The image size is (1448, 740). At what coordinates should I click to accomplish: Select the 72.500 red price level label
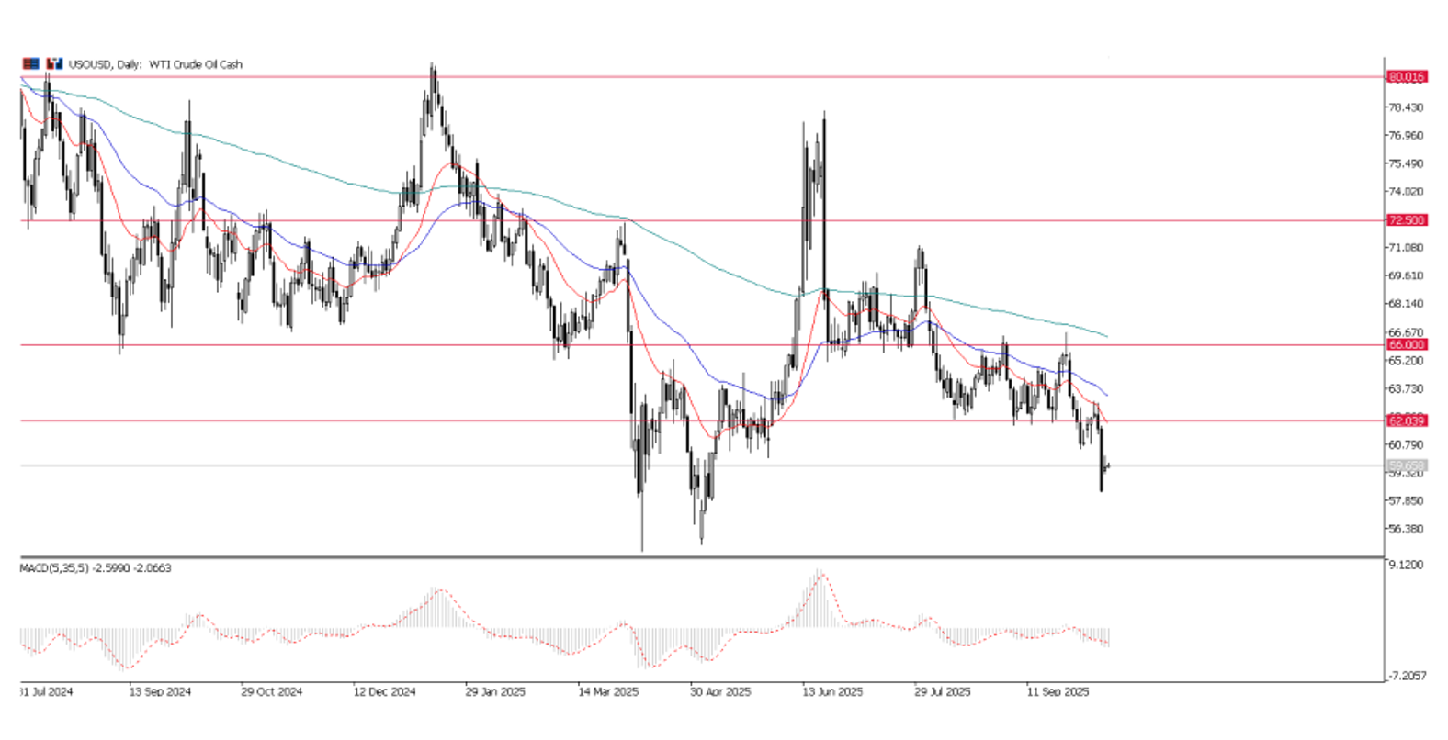pos(1407,220)
